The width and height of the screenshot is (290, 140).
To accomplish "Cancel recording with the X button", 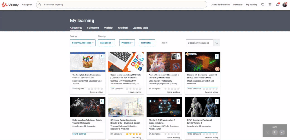I will [267, 132].
